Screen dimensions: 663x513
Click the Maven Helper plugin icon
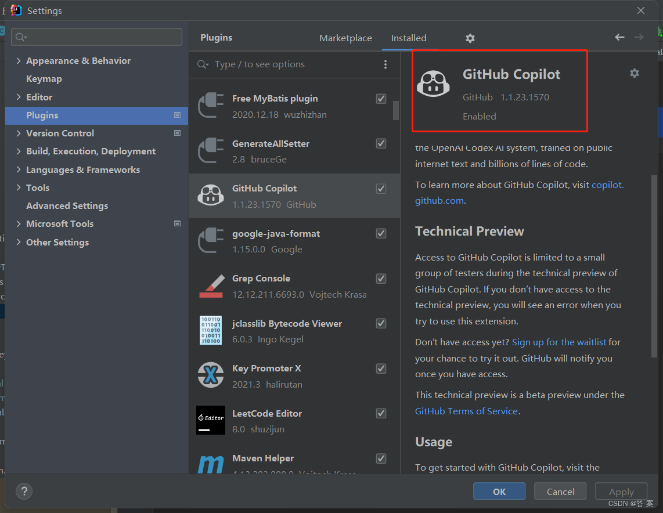pos(211,464)
